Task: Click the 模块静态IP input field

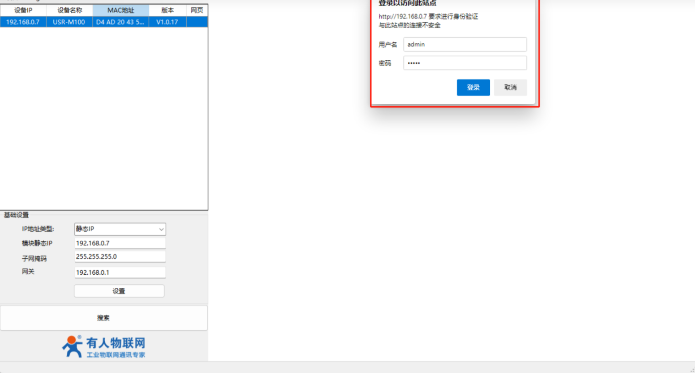Action: [x=120, y=243]
